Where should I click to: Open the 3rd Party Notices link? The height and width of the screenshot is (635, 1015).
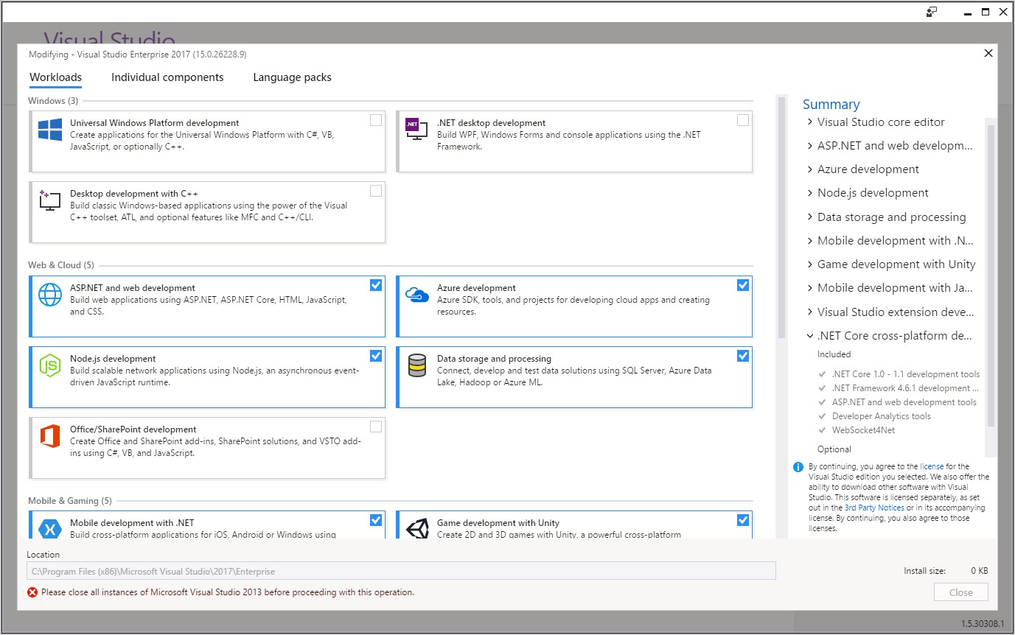click(874, 508)
